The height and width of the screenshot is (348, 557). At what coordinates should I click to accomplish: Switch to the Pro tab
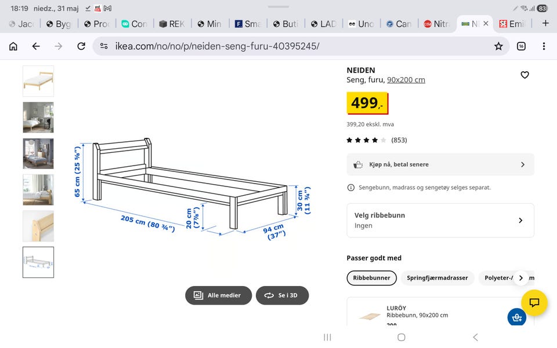click(97, 24)
